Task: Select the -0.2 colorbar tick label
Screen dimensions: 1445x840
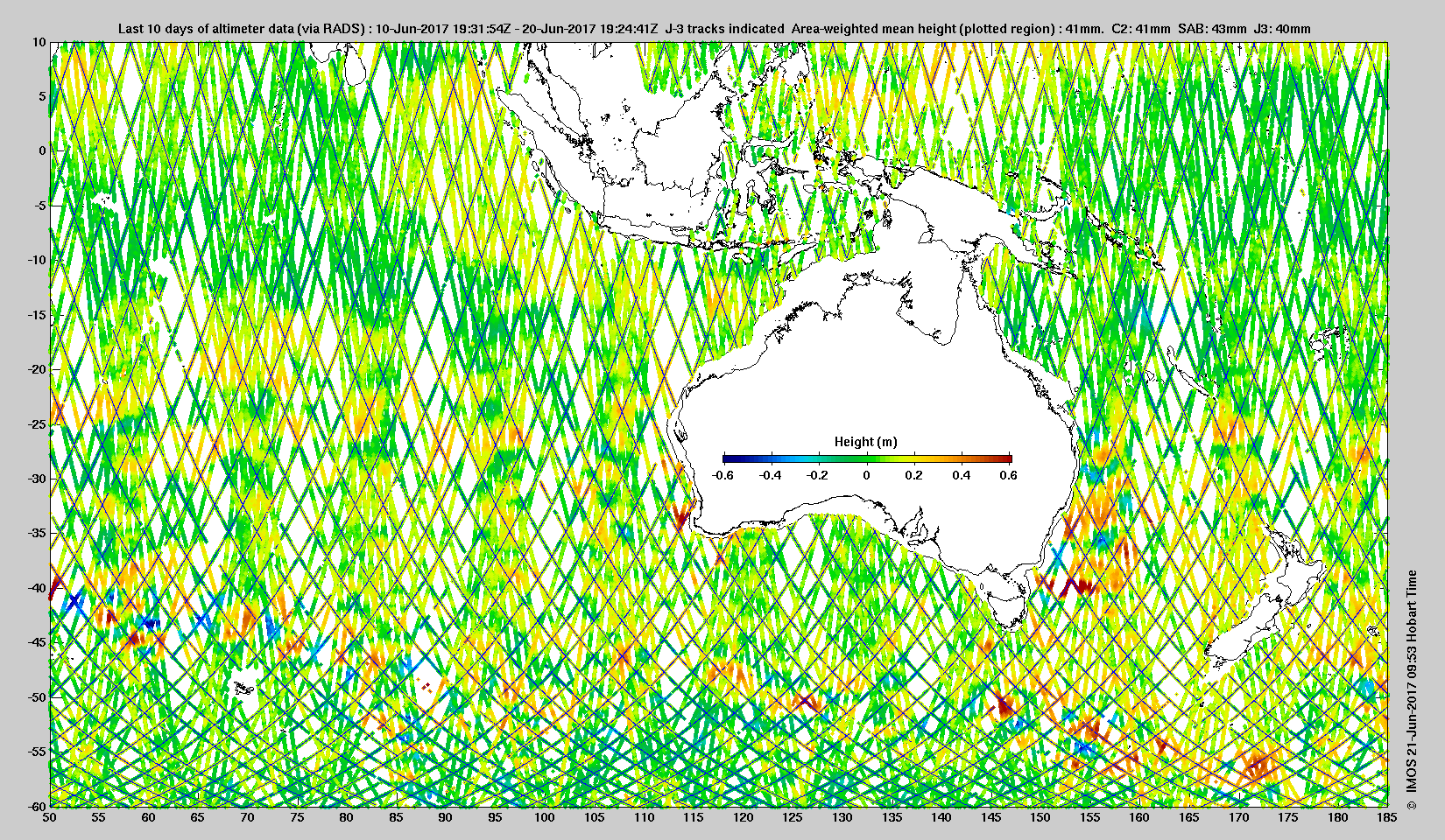Action: [818, 475]
